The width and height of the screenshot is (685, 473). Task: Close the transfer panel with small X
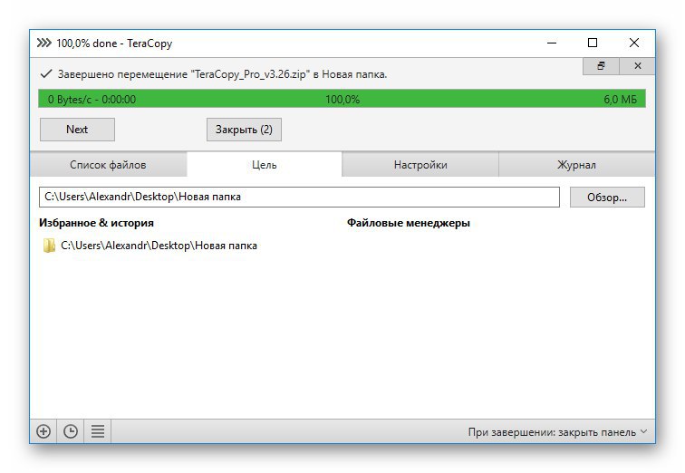pos(637,66)
